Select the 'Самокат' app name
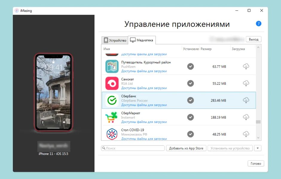 (127, 79)
